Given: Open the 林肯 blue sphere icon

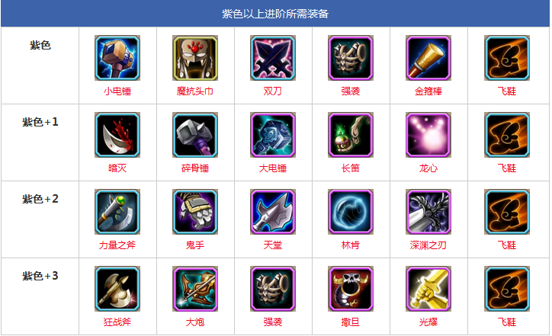Looking at the screenshot, I should click(351, 212).
